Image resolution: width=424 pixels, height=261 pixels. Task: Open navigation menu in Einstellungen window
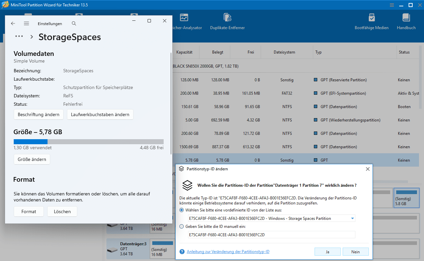click(x=26, y=23)
